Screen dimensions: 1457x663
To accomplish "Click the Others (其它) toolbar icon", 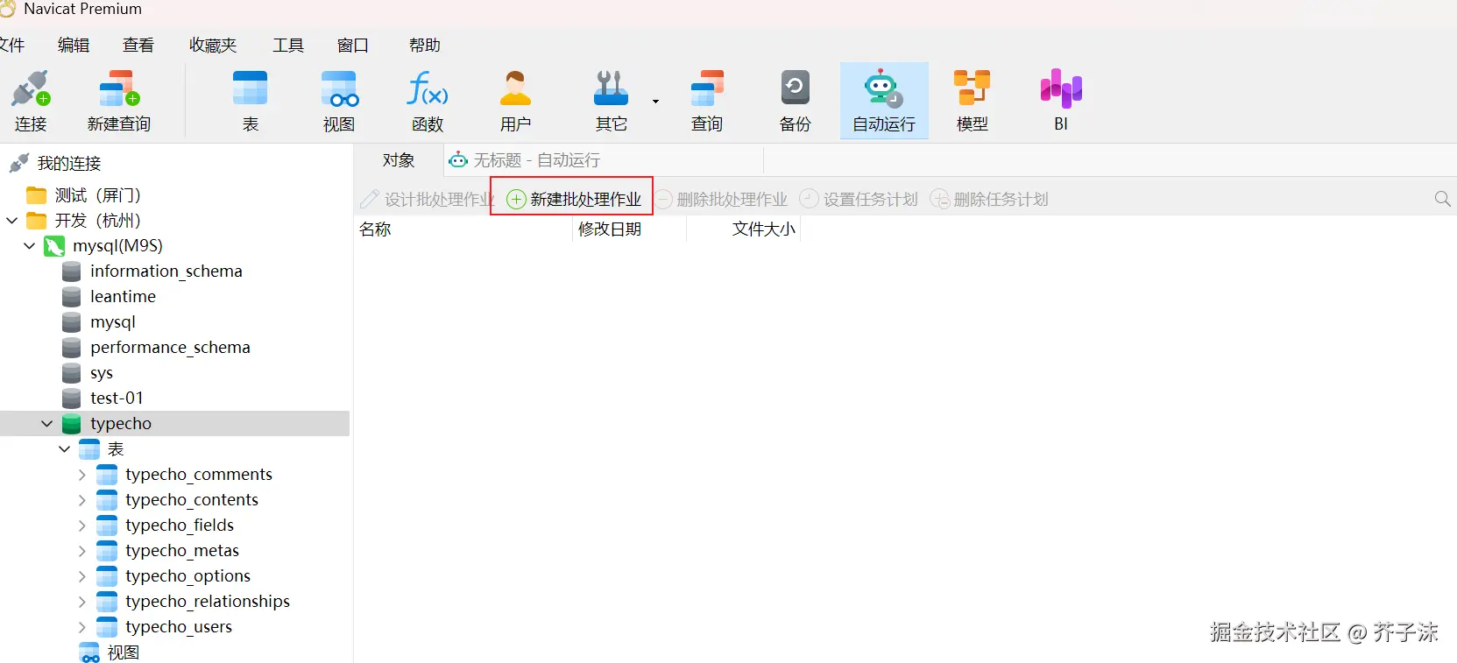I will (x=612, y=101).
